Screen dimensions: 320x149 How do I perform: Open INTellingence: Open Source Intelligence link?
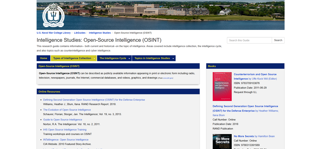(x=66, y=140)
